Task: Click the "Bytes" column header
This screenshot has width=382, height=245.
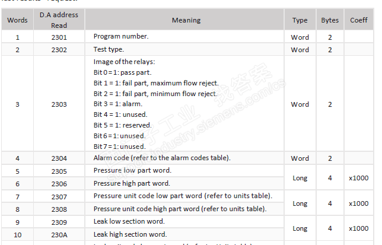Action: 330,20
